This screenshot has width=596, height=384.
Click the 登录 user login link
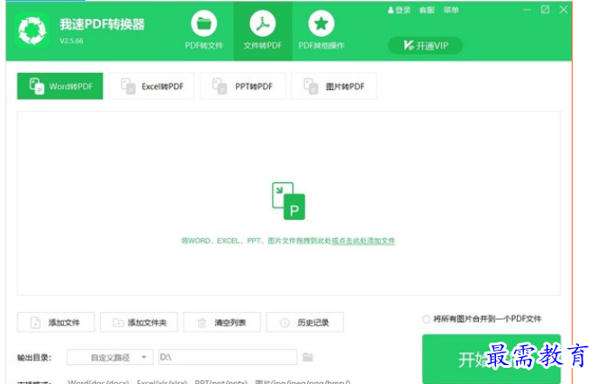click(x=399, y=10)
